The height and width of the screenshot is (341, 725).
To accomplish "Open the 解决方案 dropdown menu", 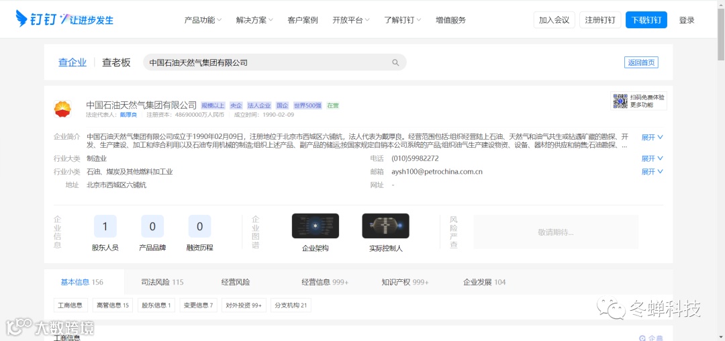I will pos(254,20).
